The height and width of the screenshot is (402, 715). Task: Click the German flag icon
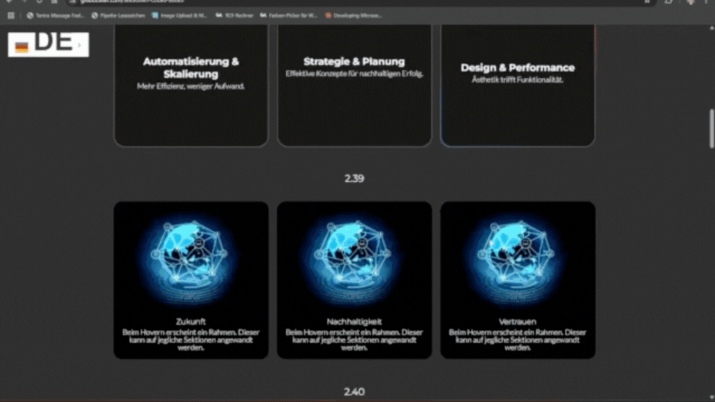[22, 47]
